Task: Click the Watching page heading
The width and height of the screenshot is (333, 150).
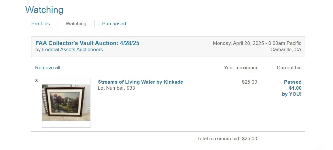Action: pyautogui.click(x=44, y=10)
